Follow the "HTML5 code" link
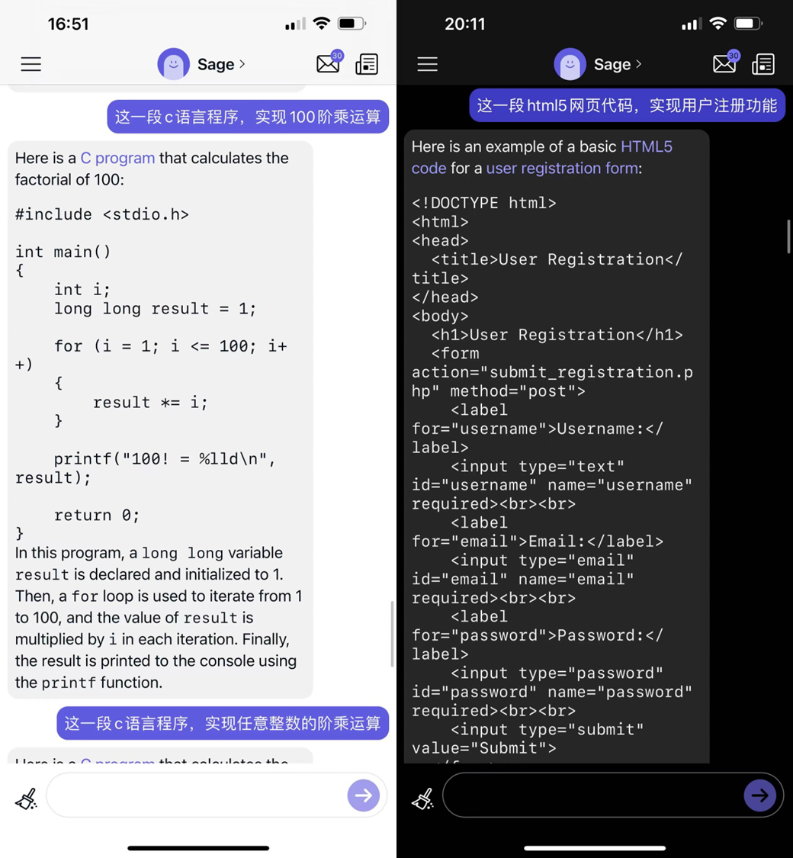The width and height of the screenshot is (793, 858). coord(646,146)
